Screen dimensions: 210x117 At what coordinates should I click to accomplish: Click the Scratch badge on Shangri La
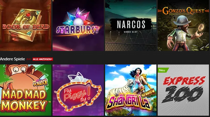coord(149,93)
